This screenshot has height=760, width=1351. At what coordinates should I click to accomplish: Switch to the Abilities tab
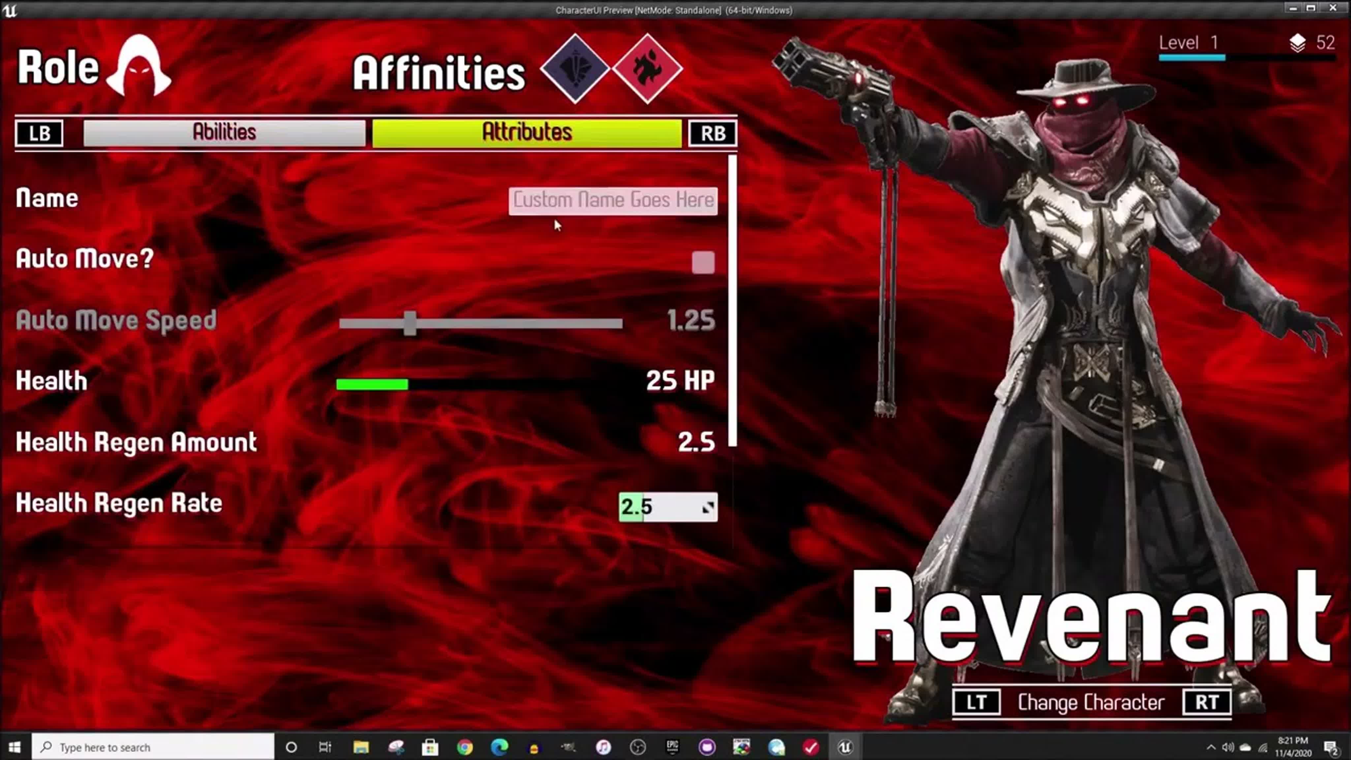(225, 132)
